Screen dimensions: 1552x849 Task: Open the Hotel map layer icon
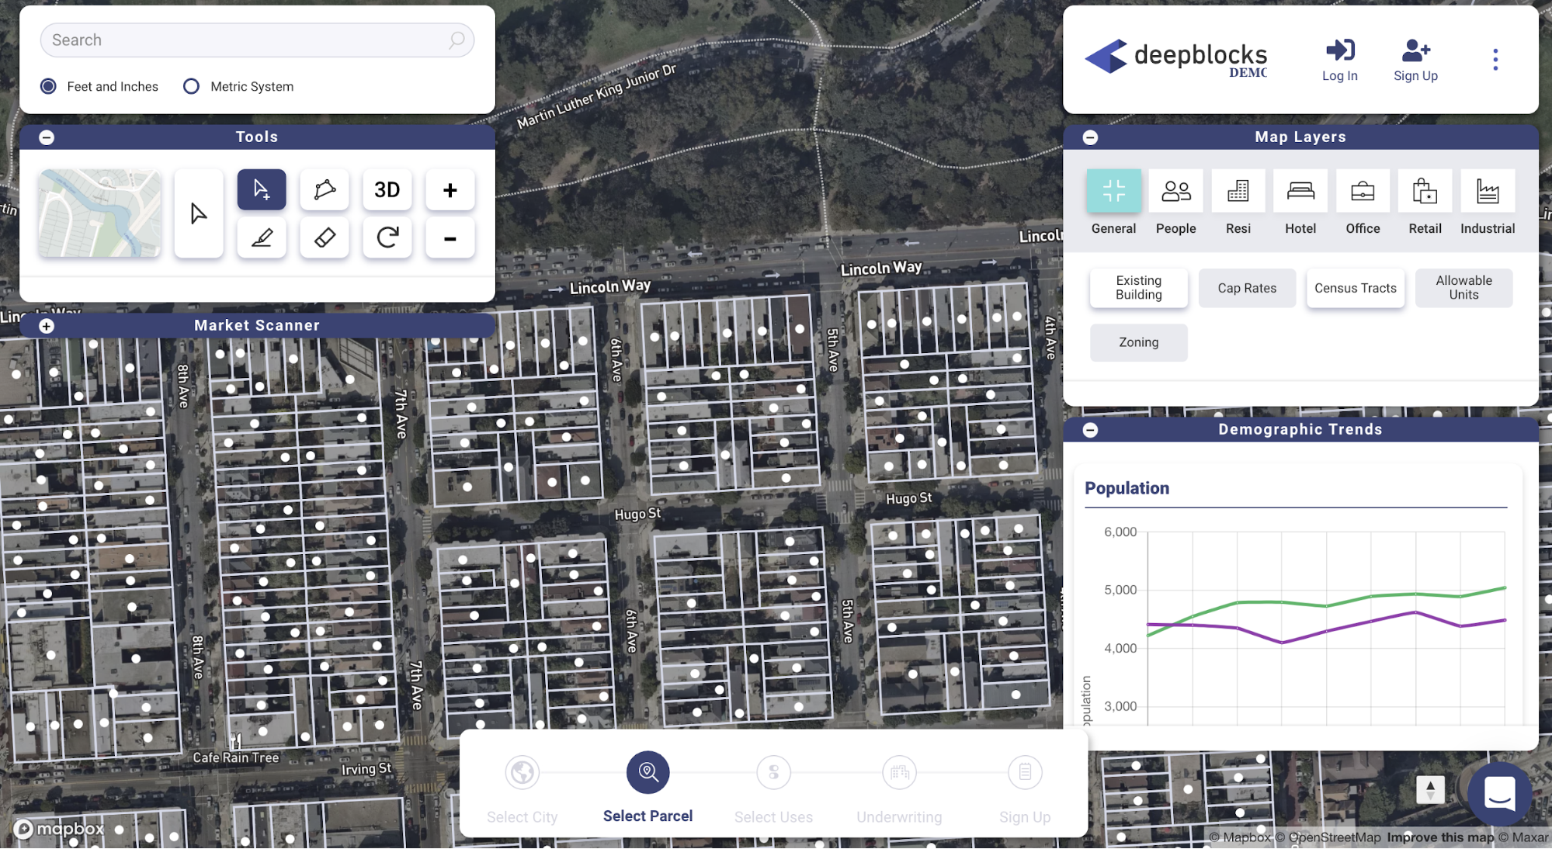(1300, 192)
